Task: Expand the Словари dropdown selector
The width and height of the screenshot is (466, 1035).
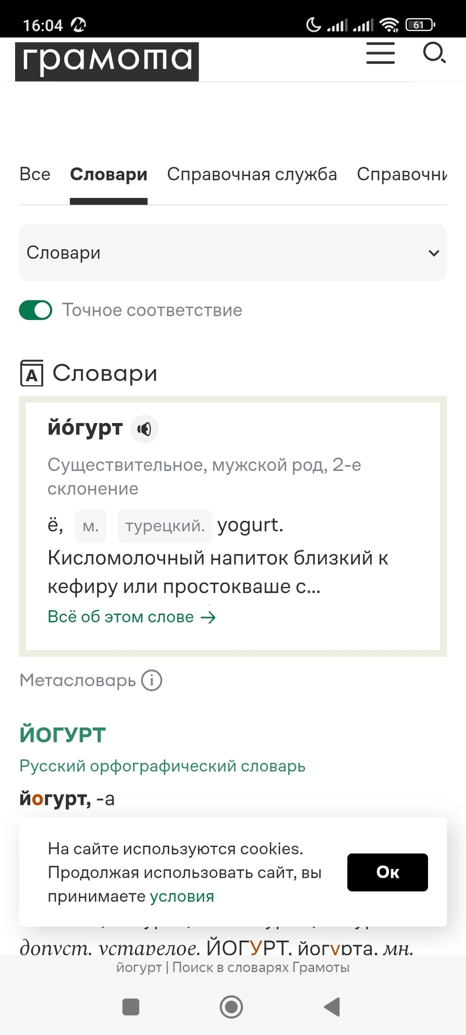Action: tap(232, 253)
